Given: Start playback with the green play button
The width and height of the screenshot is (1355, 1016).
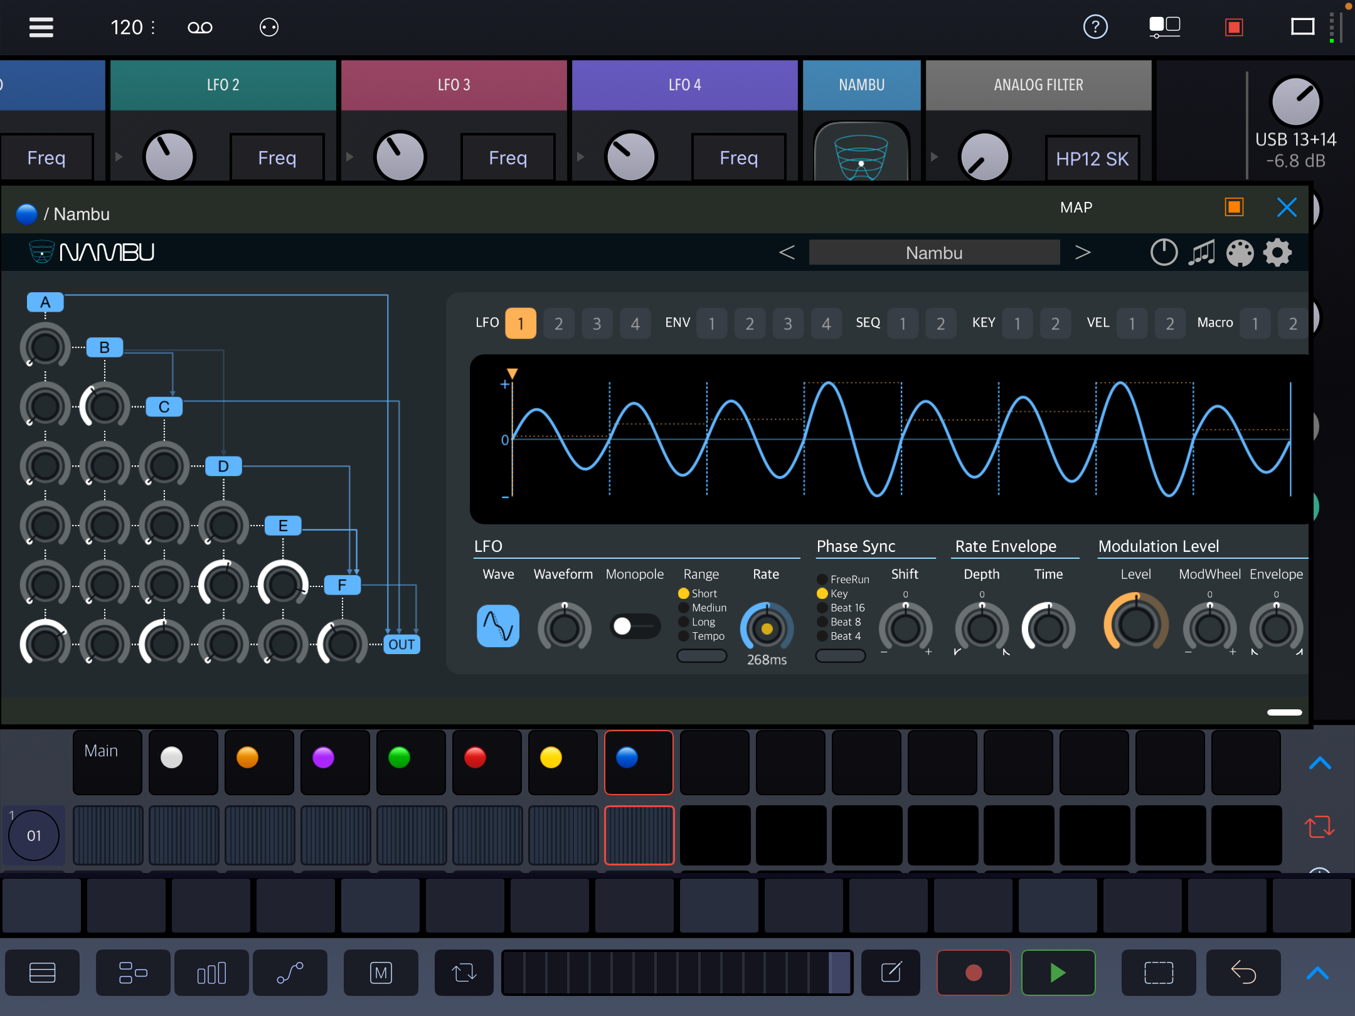Looking at the screenshot, I should coord(1058,973).
